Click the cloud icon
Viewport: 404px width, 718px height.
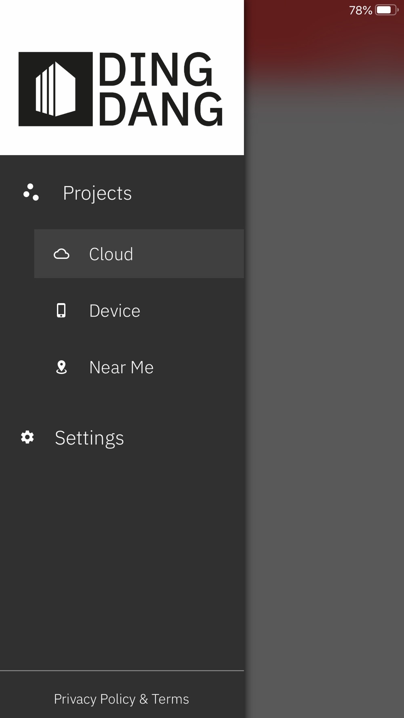(x=61, y=254)
